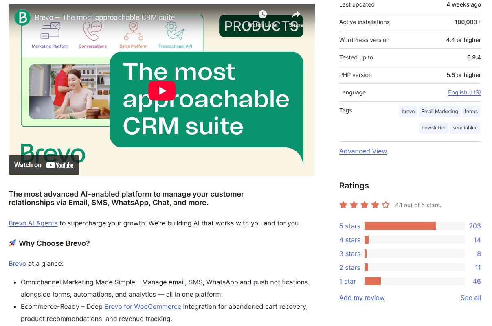Open the Brevo AI Agents link
492x326 pixels.
[x=33, y=223]
